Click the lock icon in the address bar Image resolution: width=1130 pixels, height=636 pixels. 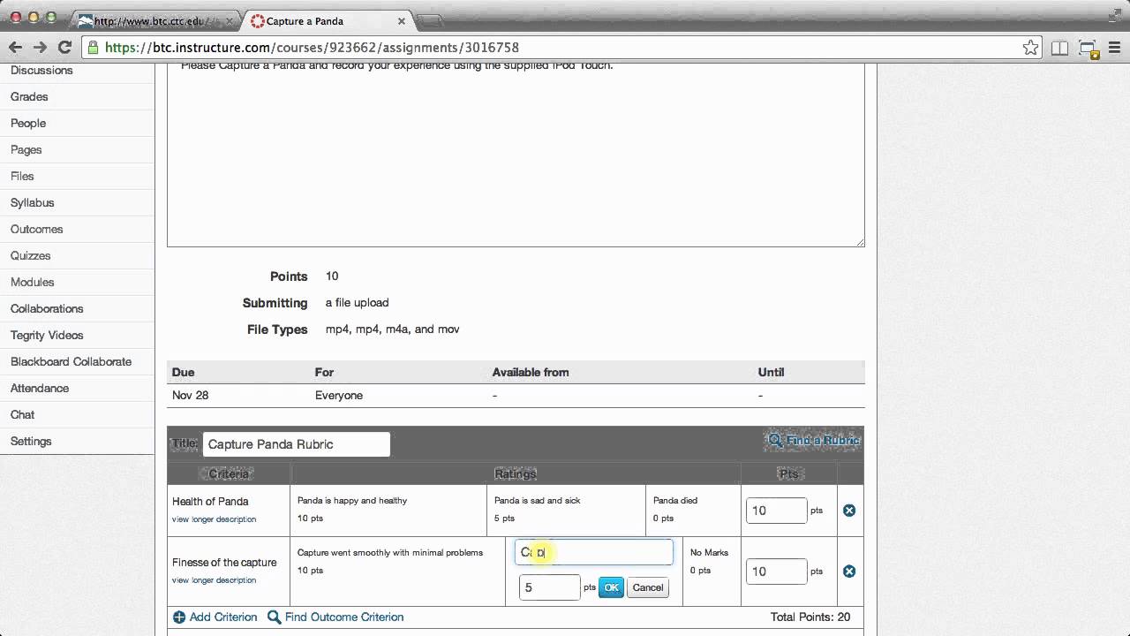pos(93,48)
